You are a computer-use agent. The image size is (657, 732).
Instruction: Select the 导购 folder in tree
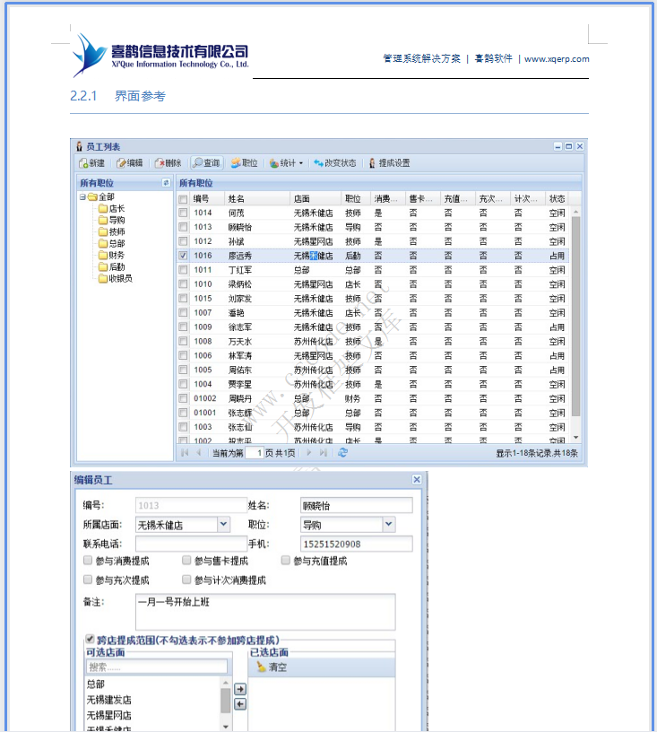coord(112,221)
